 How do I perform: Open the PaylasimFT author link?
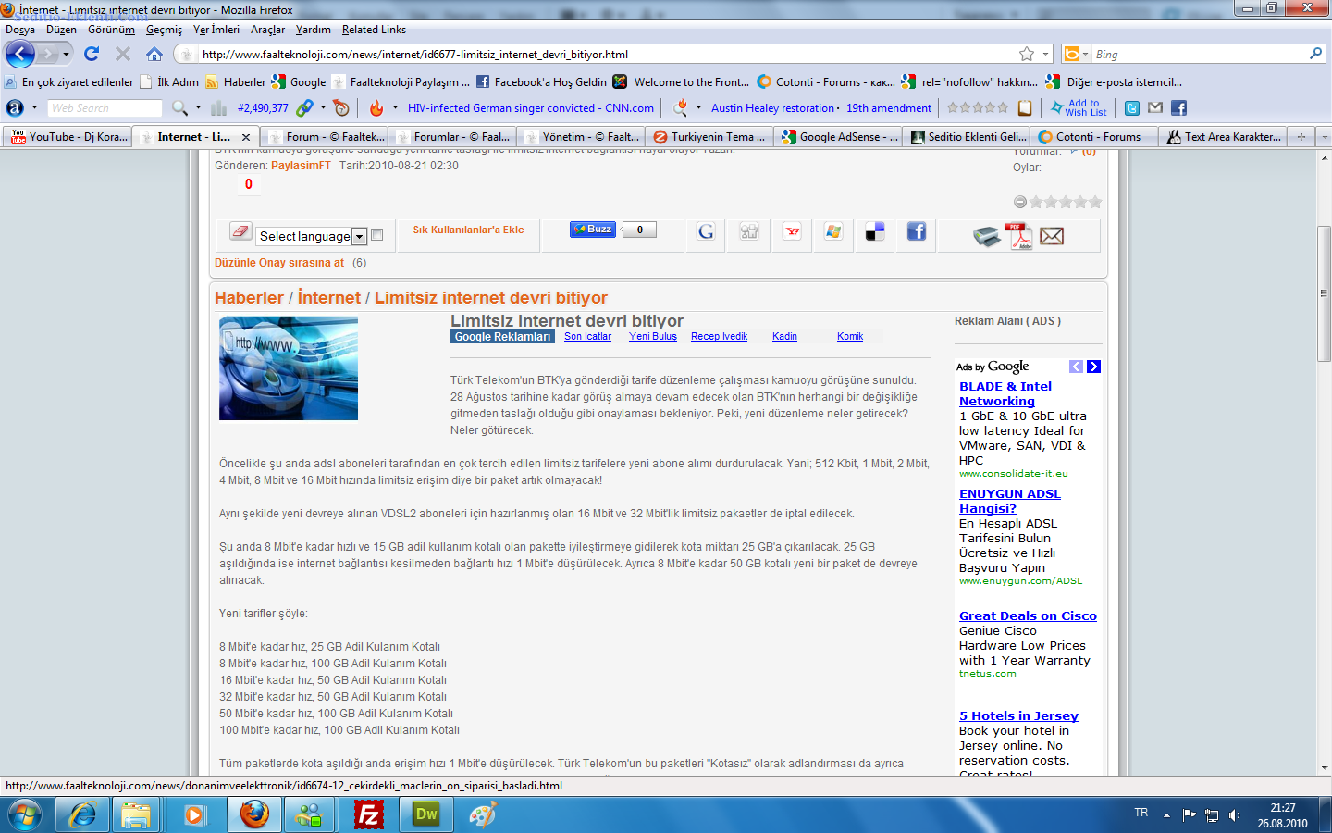(x=301, y=166)
